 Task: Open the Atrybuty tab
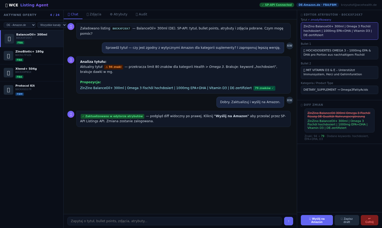tap(119, 14)
